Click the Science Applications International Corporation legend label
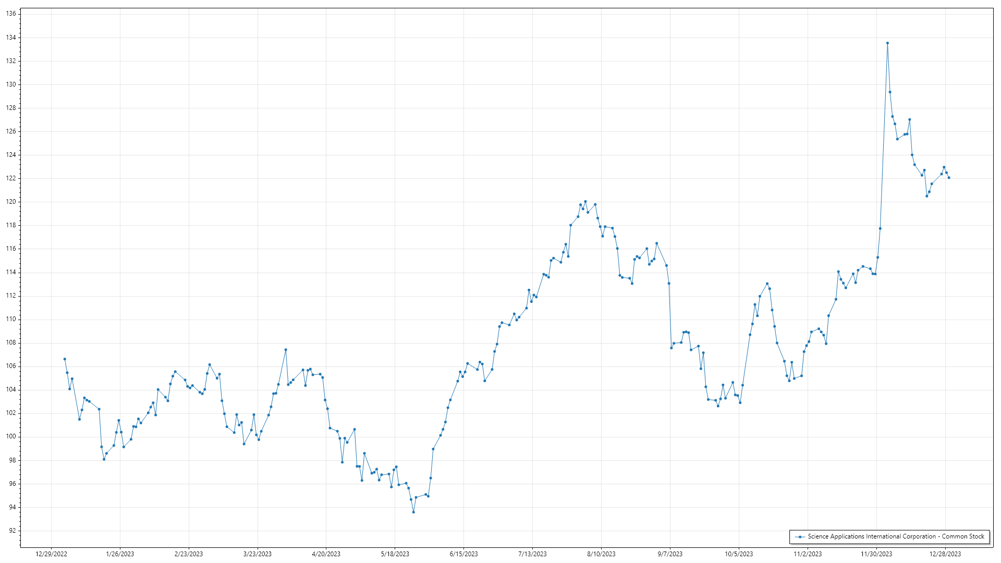This screenshot has height=563, width=1001. click(896, 536)
